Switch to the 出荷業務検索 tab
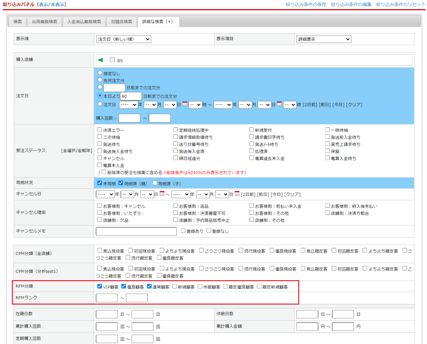 click(45, 21)
